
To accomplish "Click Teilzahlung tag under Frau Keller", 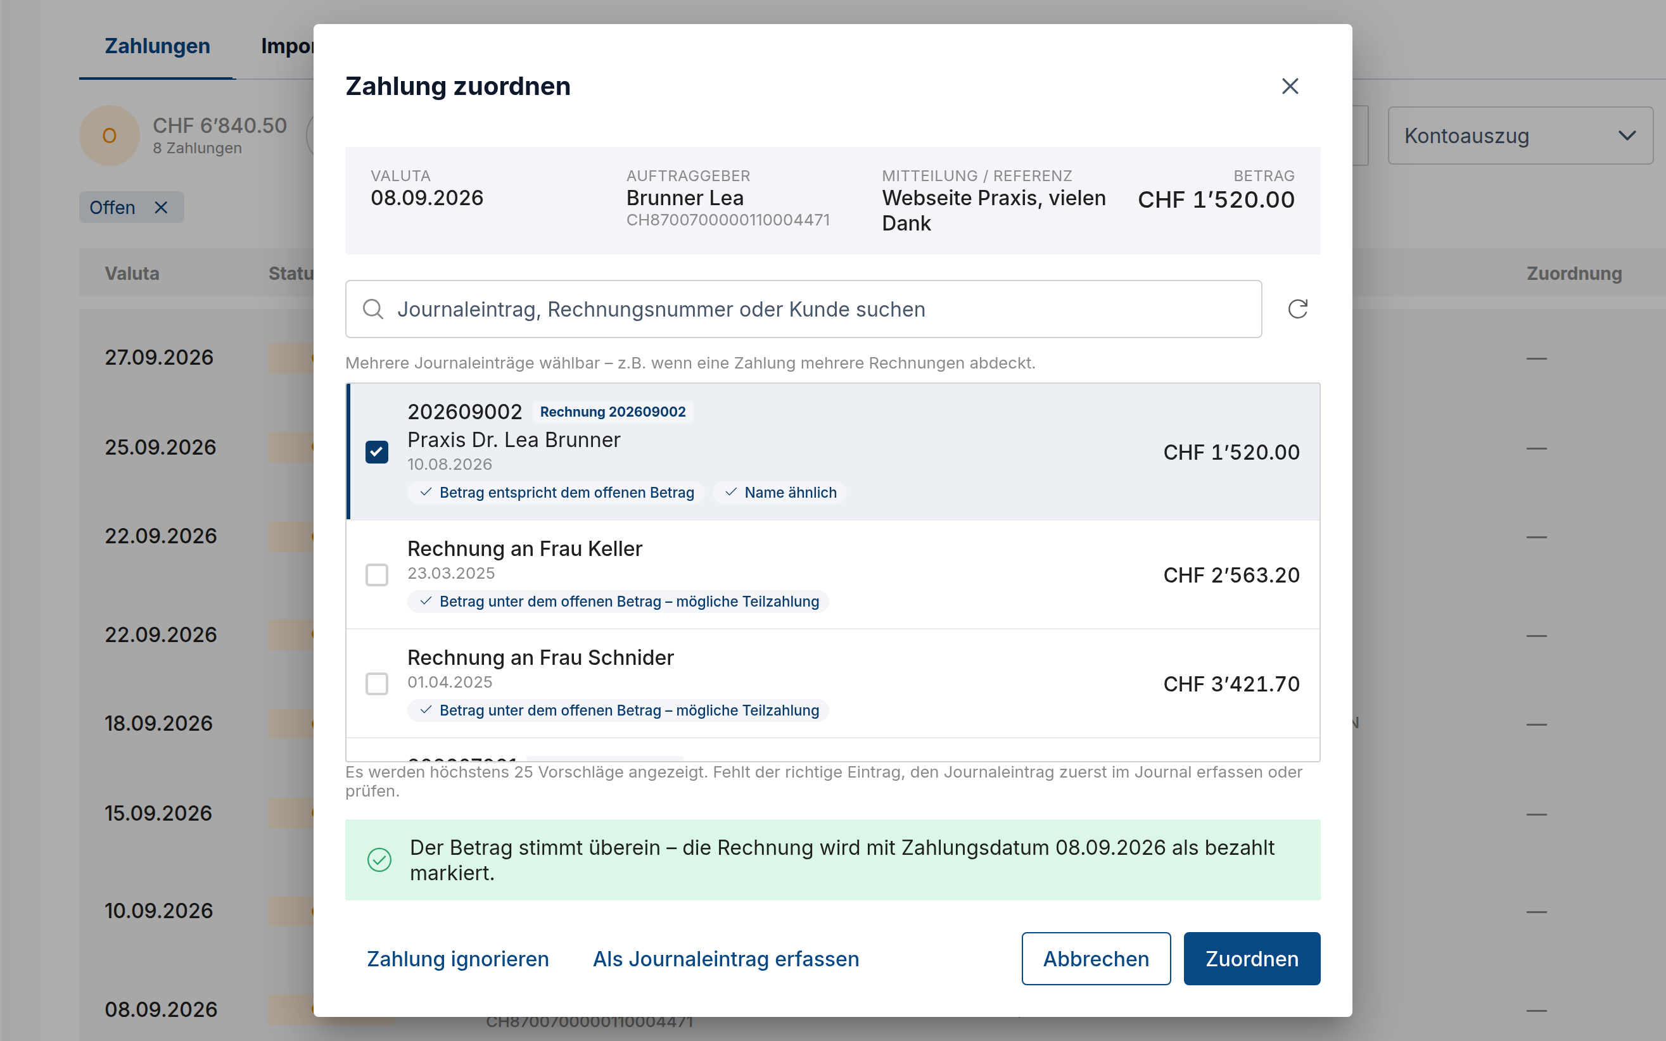I will [x=618, y=602].
